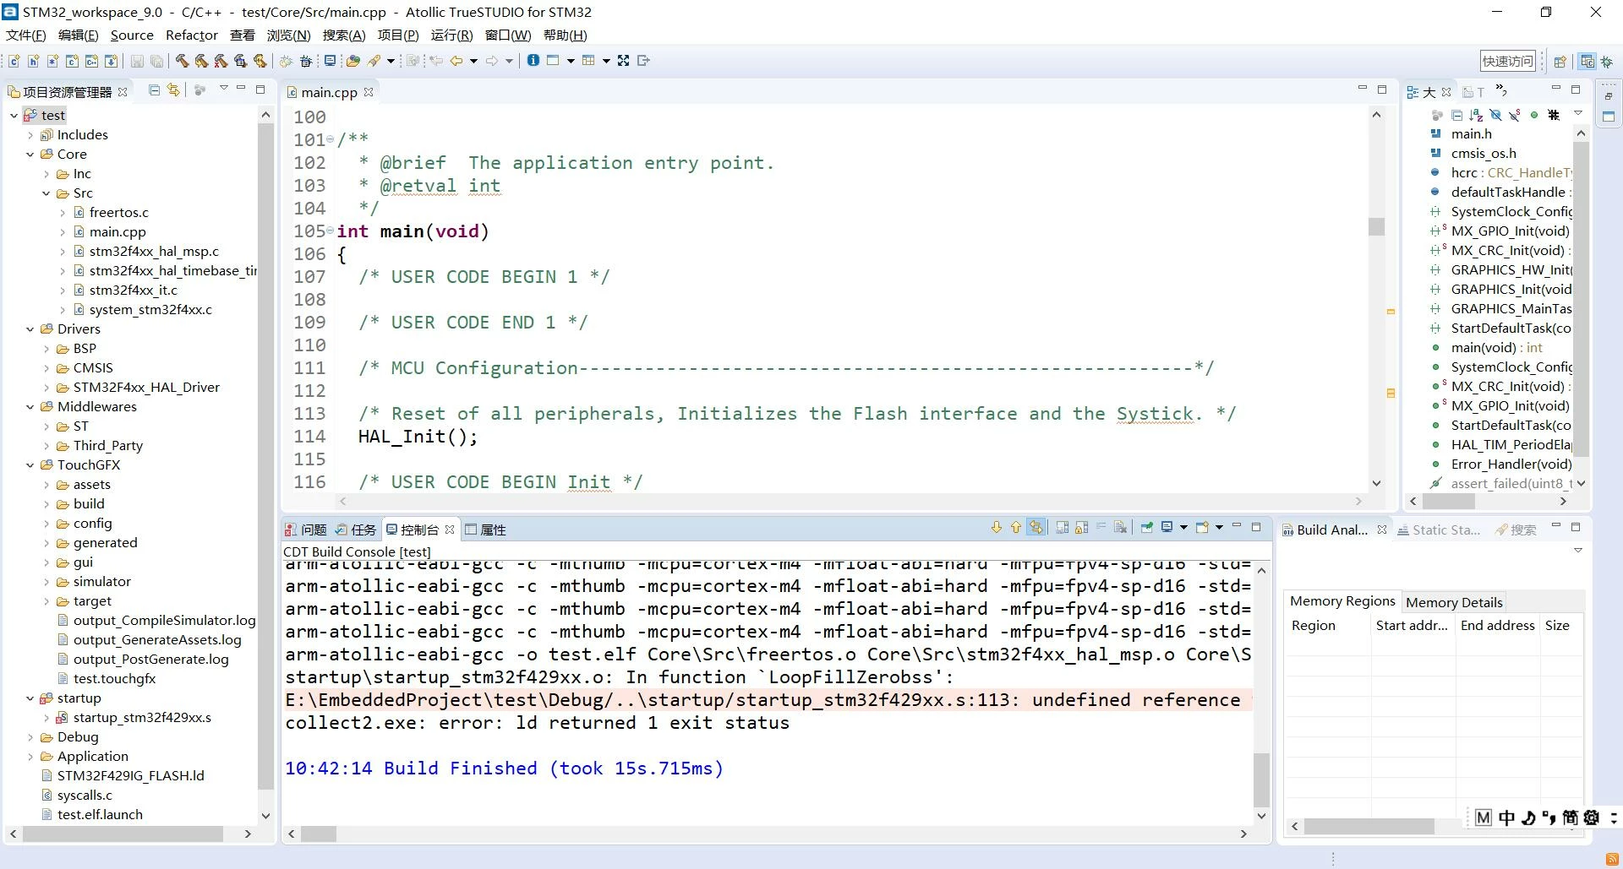Switch to the 问题 tab

[306, 530]
